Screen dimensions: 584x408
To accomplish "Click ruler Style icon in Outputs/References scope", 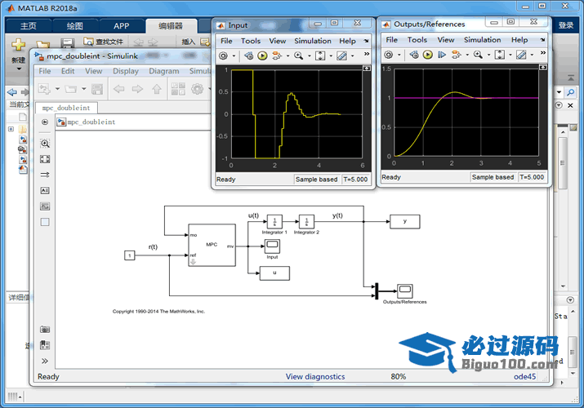I will click(521, 55).
